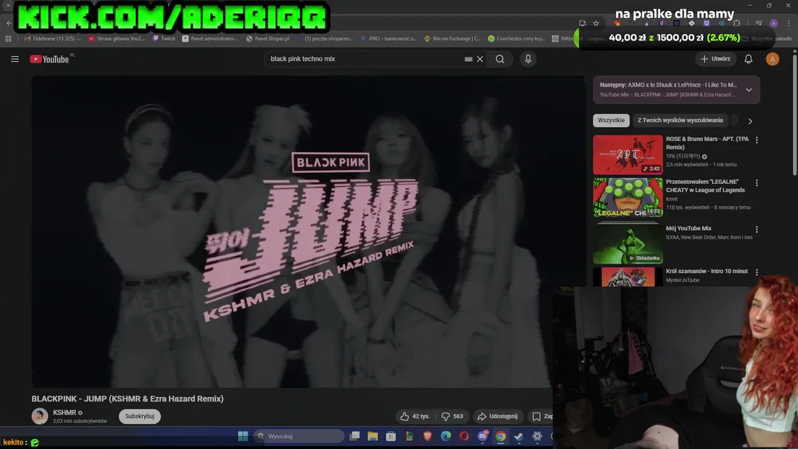Open Mój YouTube Mix title
This screenshot has width=798, height=449.
click(688, 229)
